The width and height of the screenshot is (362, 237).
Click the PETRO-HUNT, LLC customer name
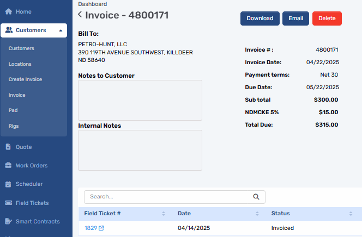coord(102,44)
